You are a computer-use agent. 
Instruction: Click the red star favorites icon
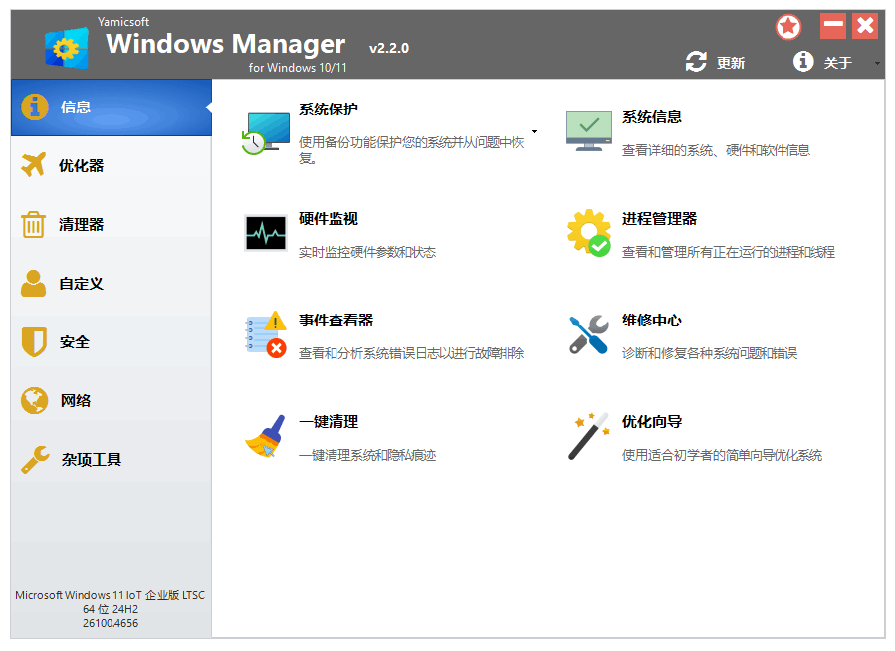click(788, 27)
